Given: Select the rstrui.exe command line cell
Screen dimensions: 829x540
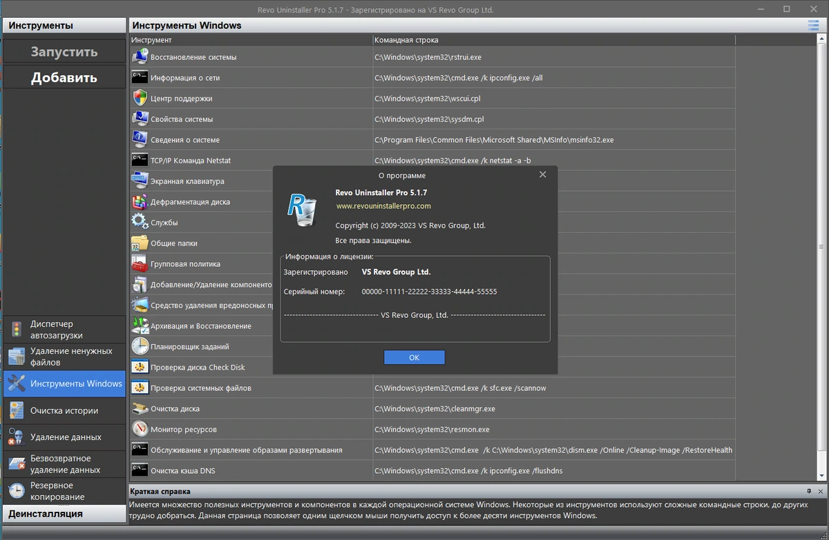Looking at the screenshot, I should 554,57.
